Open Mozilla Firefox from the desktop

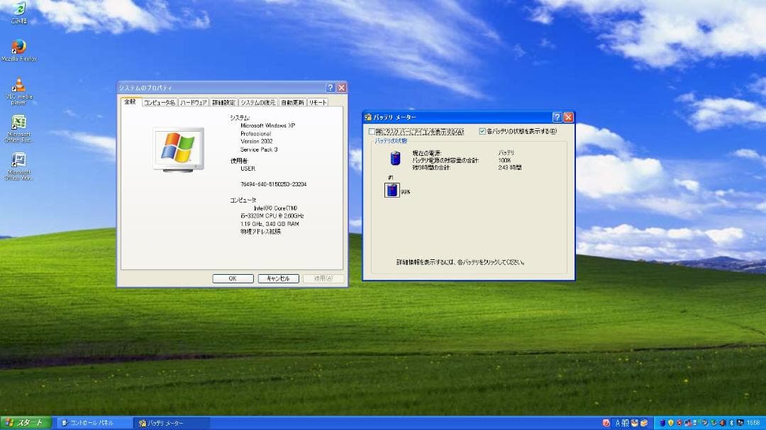[18, 45]
